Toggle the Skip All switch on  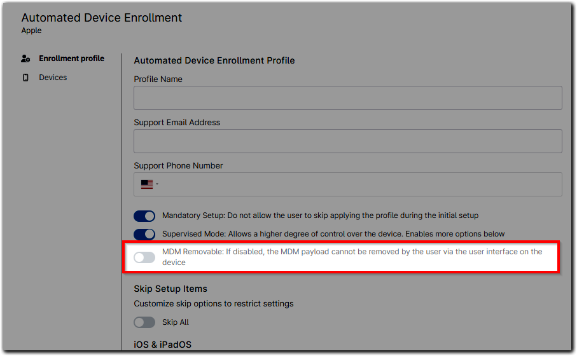[x=144, y=322]
